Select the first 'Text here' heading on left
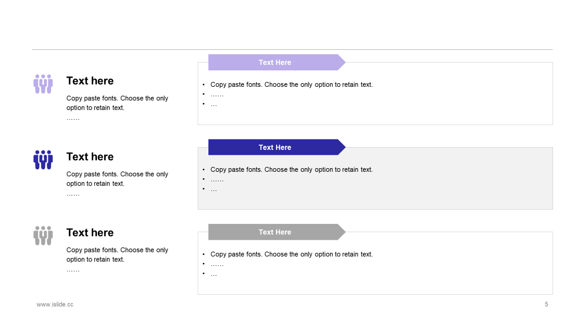585x329 pixels. pos(90,81)
